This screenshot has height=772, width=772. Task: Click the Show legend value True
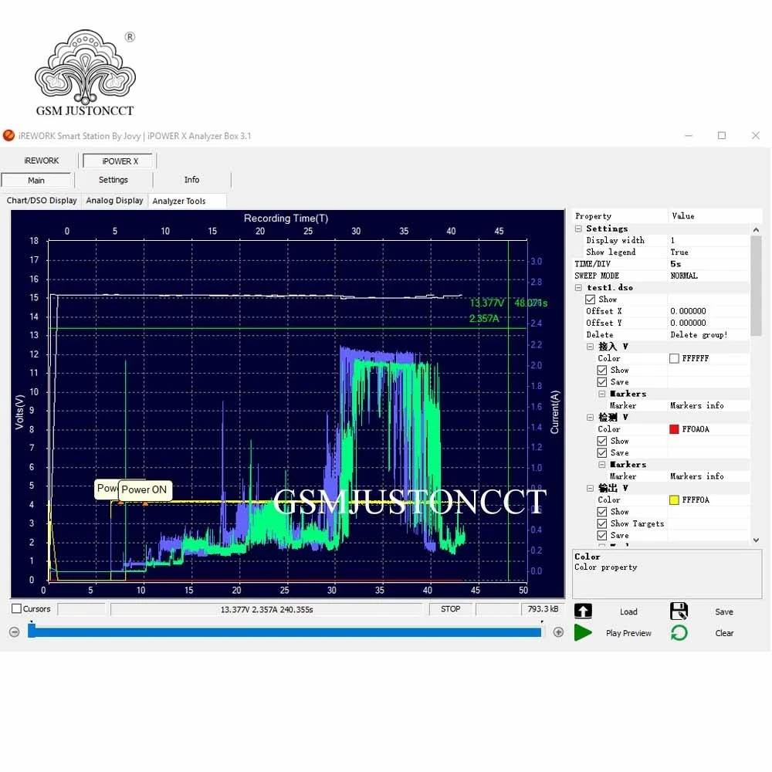coord(679,252)
